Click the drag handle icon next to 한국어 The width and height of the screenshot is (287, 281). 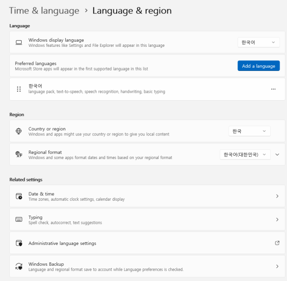[19, 89]
